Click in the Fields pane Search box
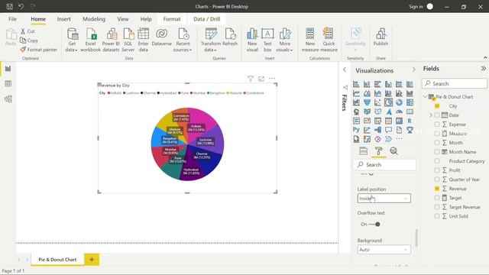This screenshot has height=275, width=489. 455,83
